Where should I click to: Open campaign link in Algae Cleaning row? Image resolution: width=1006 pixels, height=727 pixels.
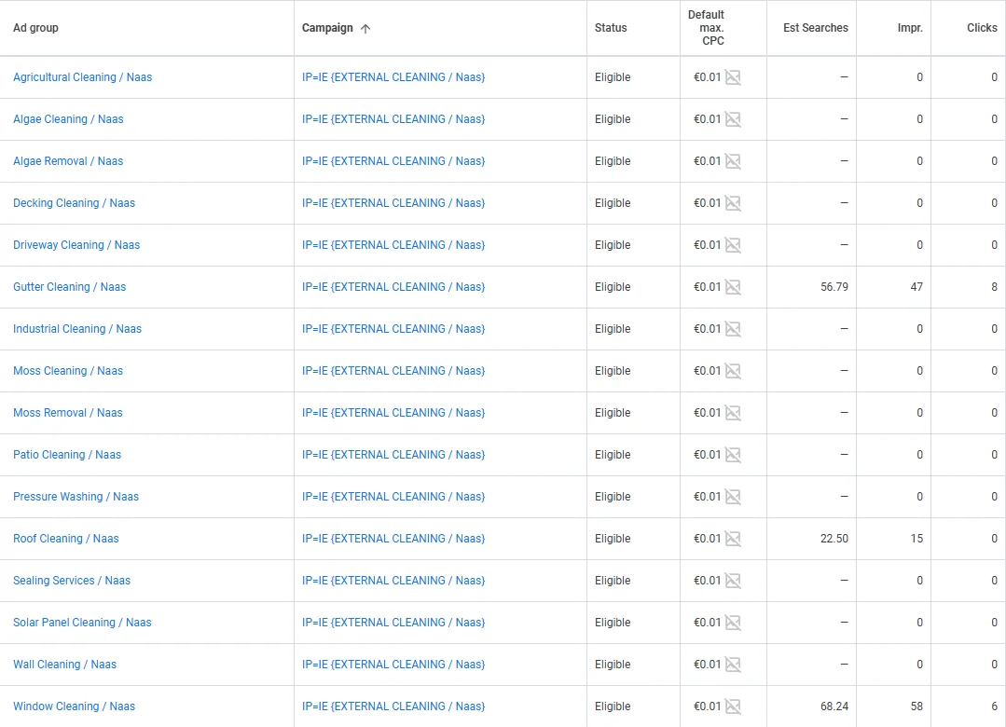[393, 119]
